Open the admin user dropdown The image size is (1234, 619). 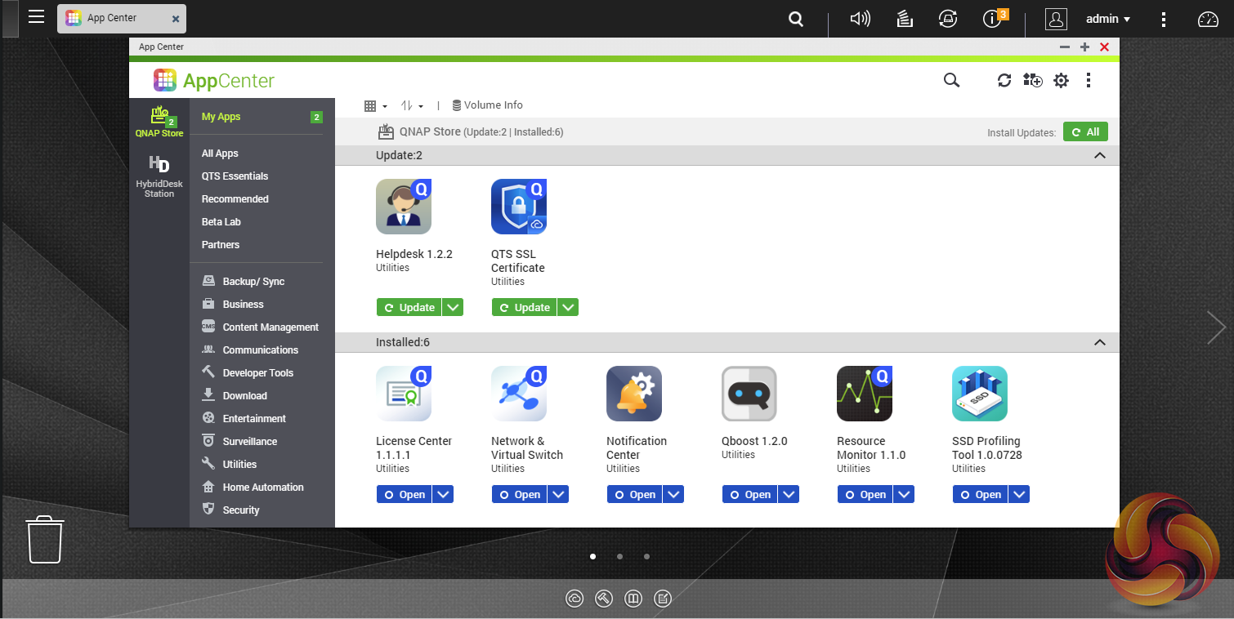click(1108, 19)
